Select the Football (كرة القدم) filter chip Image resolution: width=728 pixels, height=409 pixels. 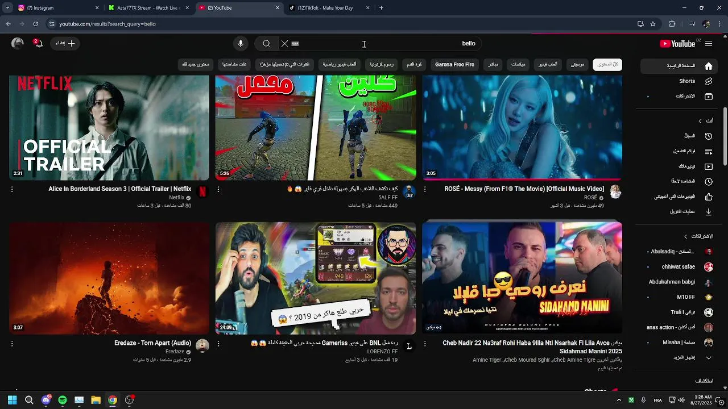[x=414, y=65]
